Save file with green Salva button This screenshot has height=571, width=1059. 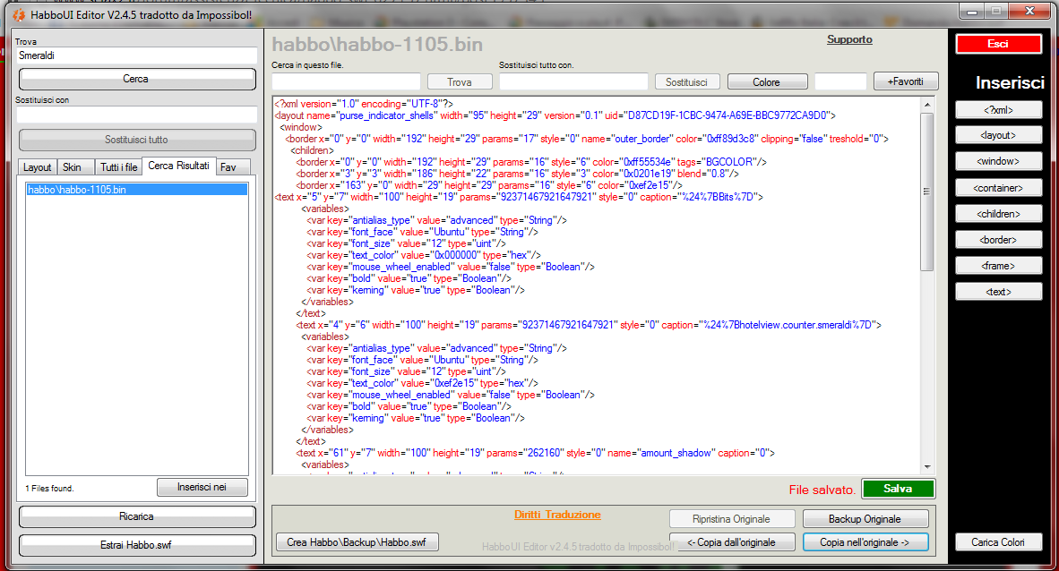coord(899,489)
